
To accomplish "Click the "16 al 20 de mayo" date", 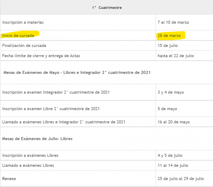I will coord(174,122).
